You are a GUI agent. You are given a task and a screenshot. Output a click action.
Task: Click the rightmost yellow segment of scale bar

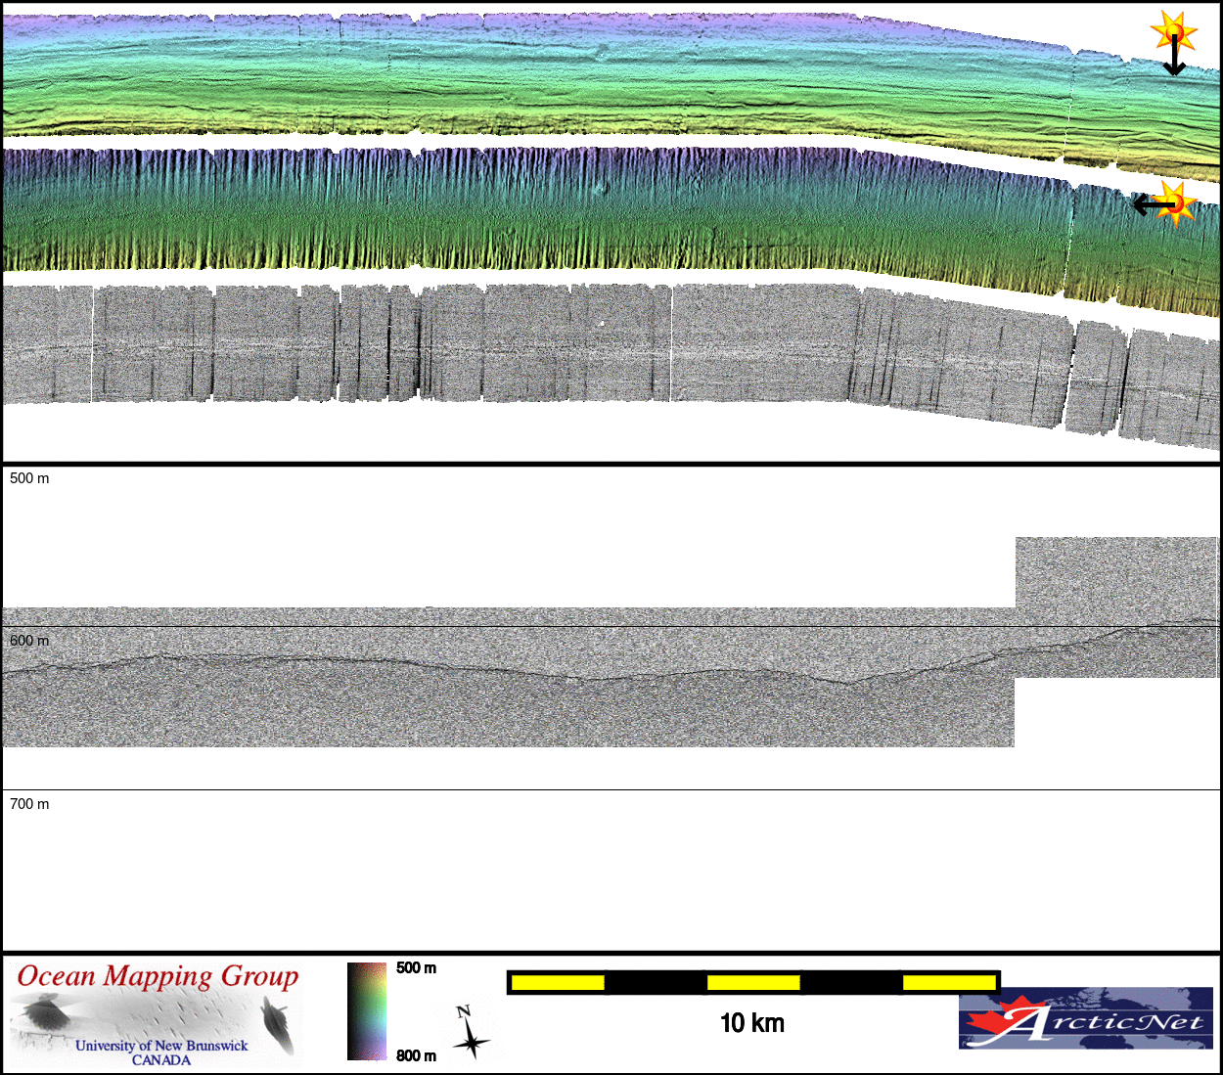pos(948,982)
